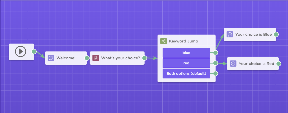Viewport: 288px width, 113px height.
Task: Click the Keyword Jump share icon
Action: click(163, 41)
